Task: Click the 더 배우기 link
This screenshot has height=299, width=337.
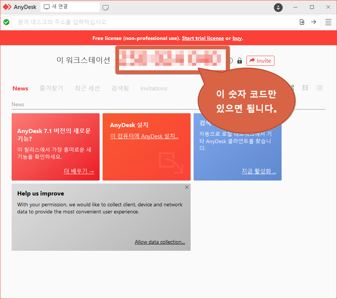Action: pyautogui.click(x=79, y=171)
